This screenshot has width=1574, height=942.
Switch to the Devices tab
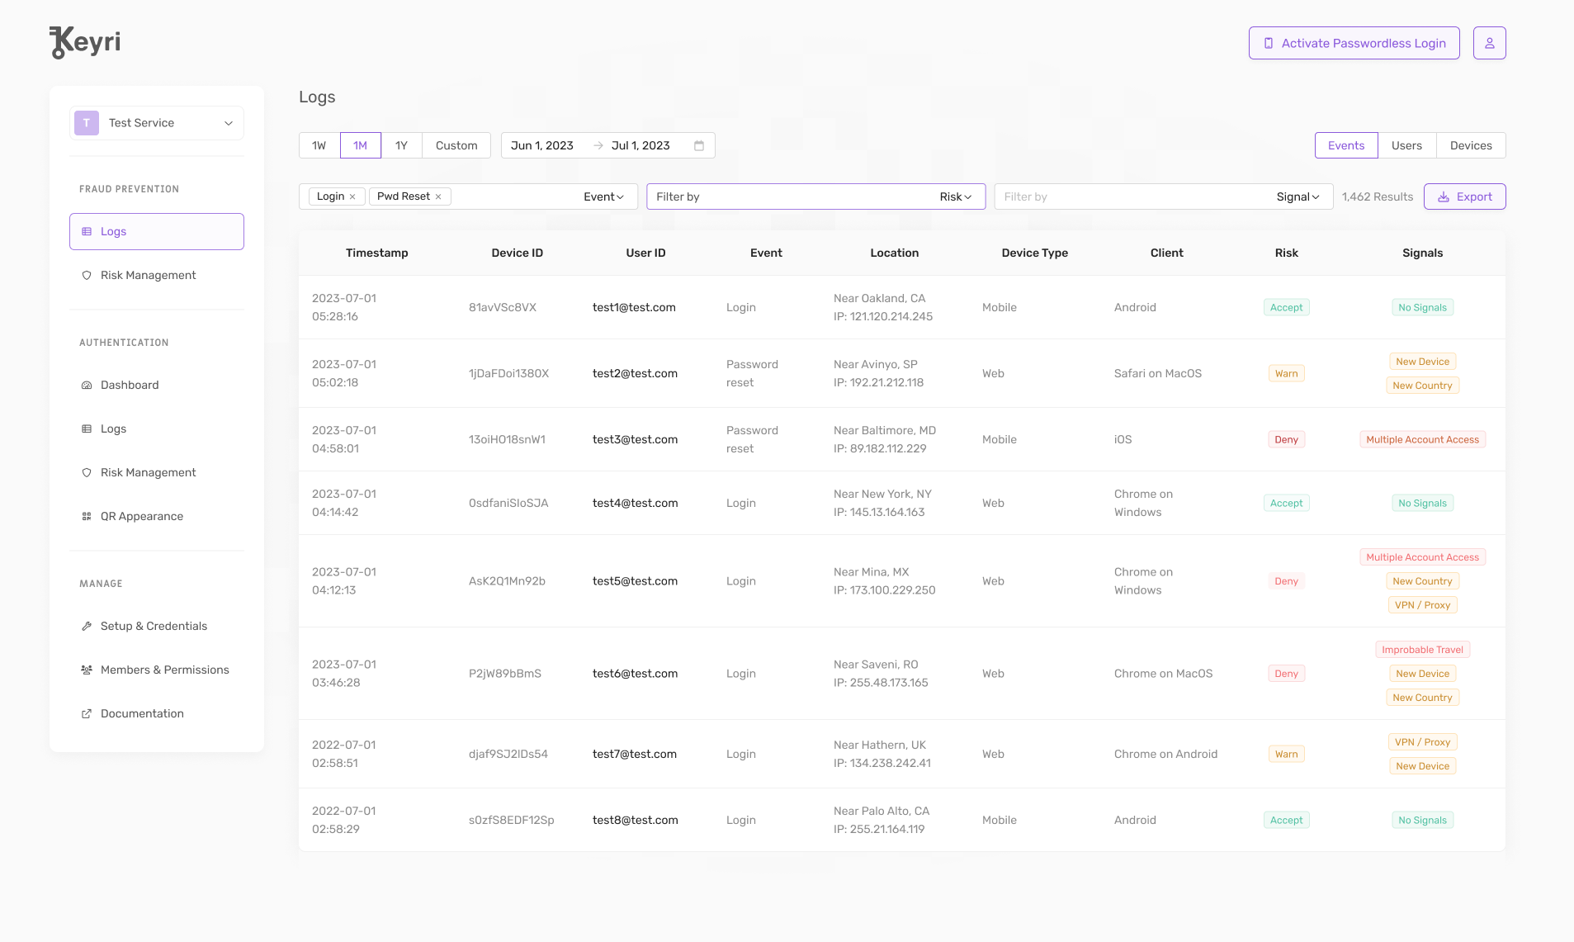[x=1471, y=145]
